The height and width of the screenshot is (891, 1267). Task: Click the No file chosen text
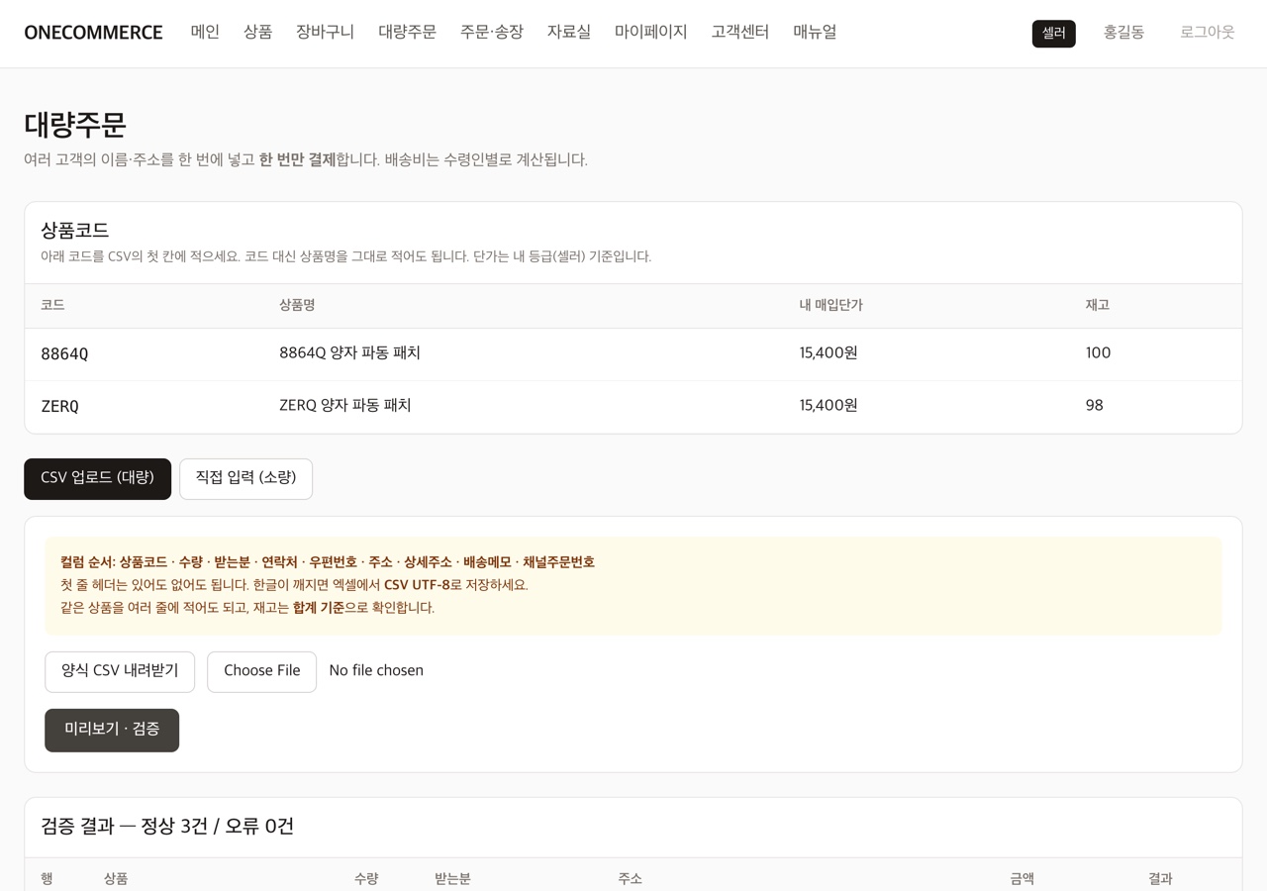[x=376, y=671]
